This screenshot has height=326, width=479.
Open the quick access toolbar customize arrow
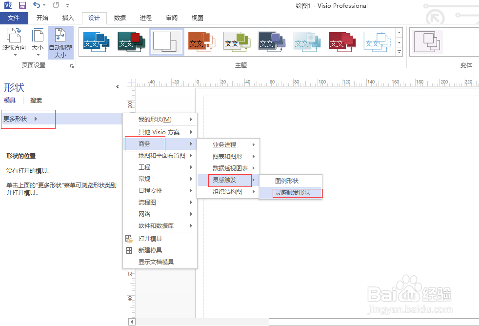(x=67, y=6)
